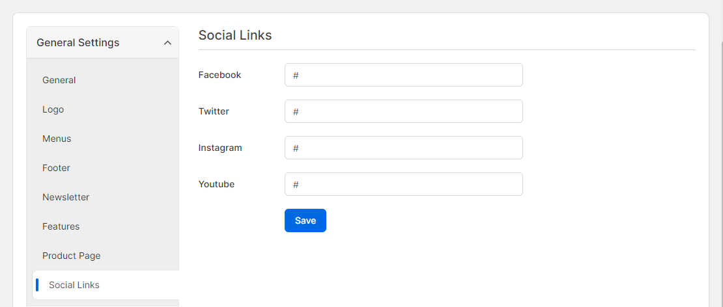Select the active Social Links sidebar item
This screenshot has height=307, width=723.
pyautogui.click(x=106, y=285)
